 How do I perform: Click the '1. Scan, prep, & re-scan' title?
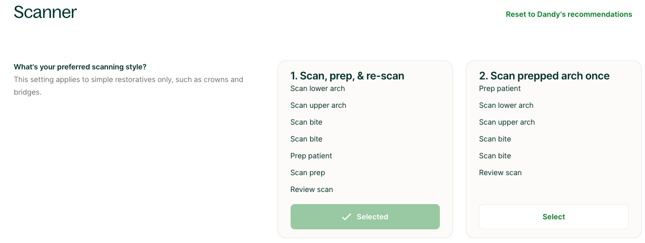click(x=347, y=76)
